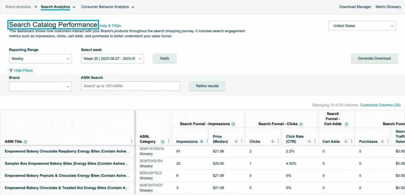
Task: Click the ASIN Search input field
Action: click(x=130, y=86)
